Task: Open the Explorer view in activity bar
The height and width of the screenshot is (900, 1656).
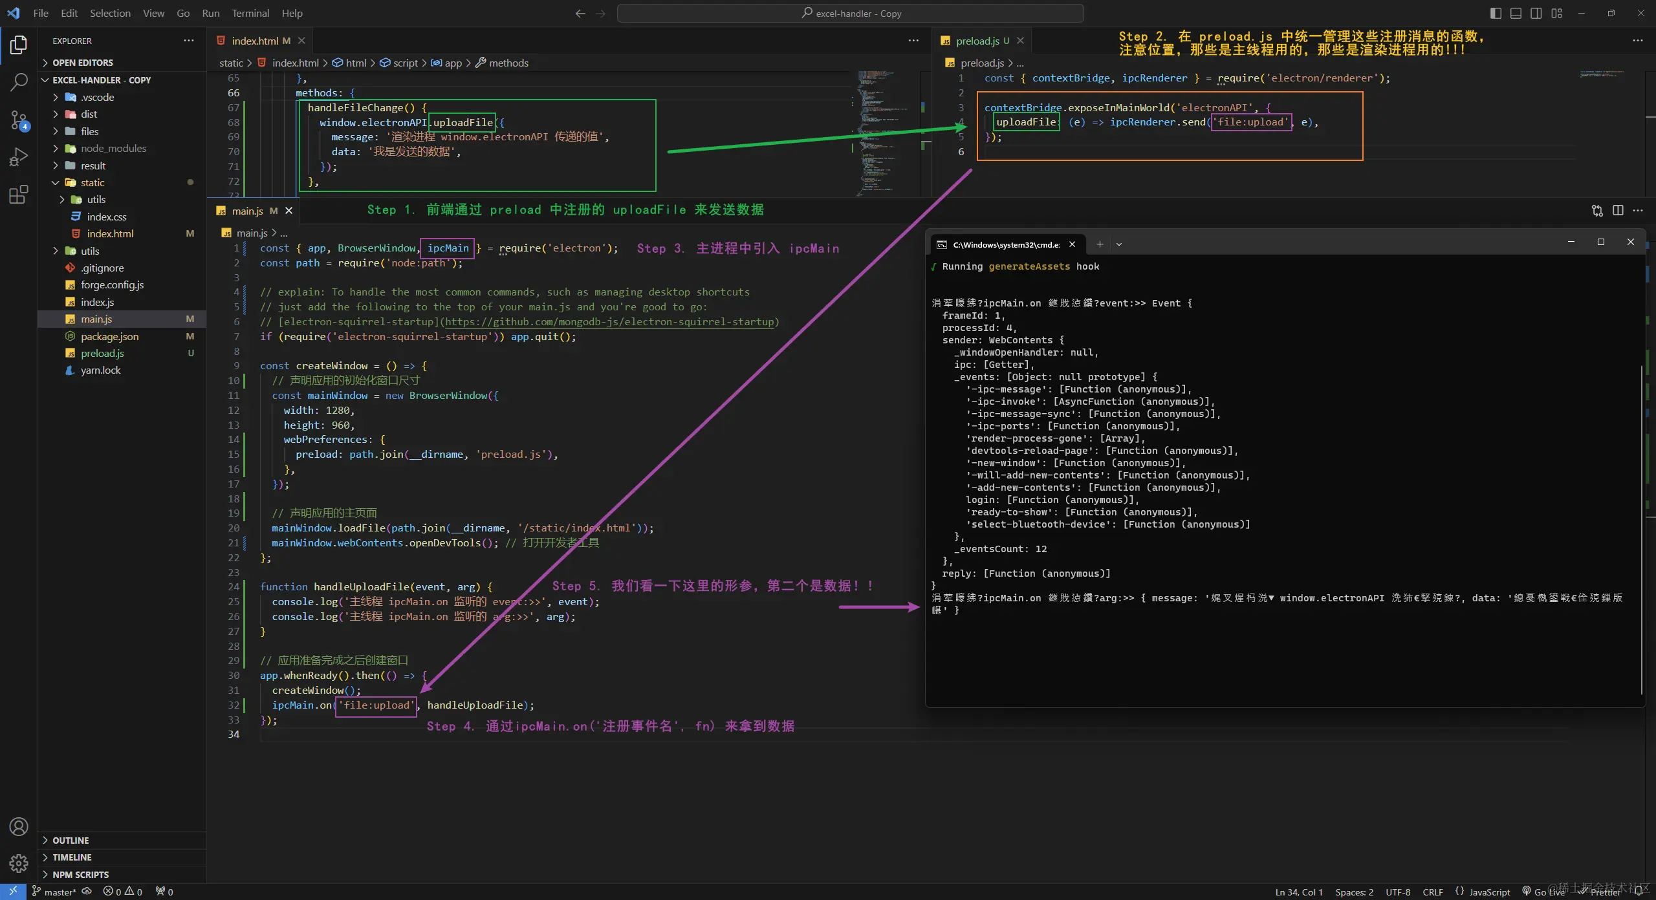Action: (19, 45)
